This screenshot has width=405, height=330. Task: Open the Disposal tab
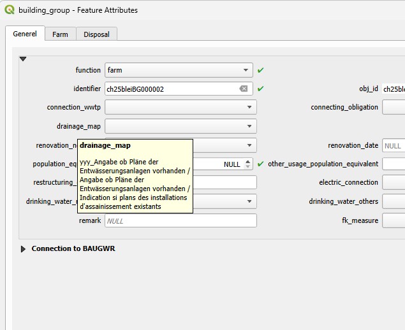[96, 34]
